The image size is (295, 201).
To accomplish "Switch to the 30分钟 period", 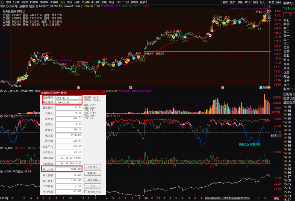I will coord(44,2).
